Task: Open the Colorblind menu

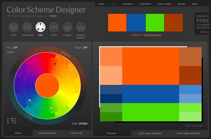Action: point(145,4)
